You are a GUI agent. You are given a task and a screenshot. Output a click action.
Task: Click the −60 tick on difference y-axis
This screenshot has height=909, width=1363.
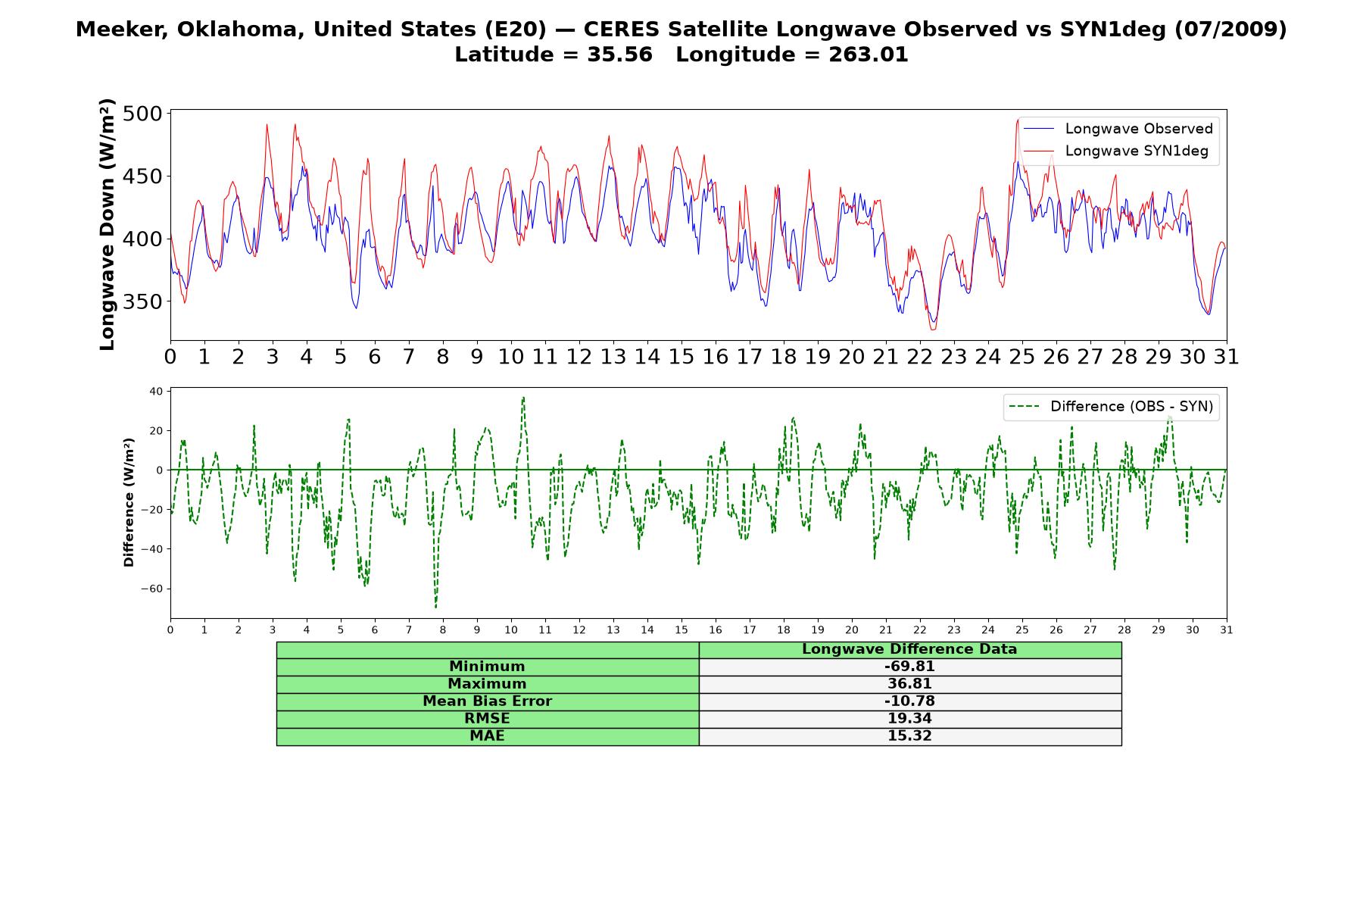[154, 589]
